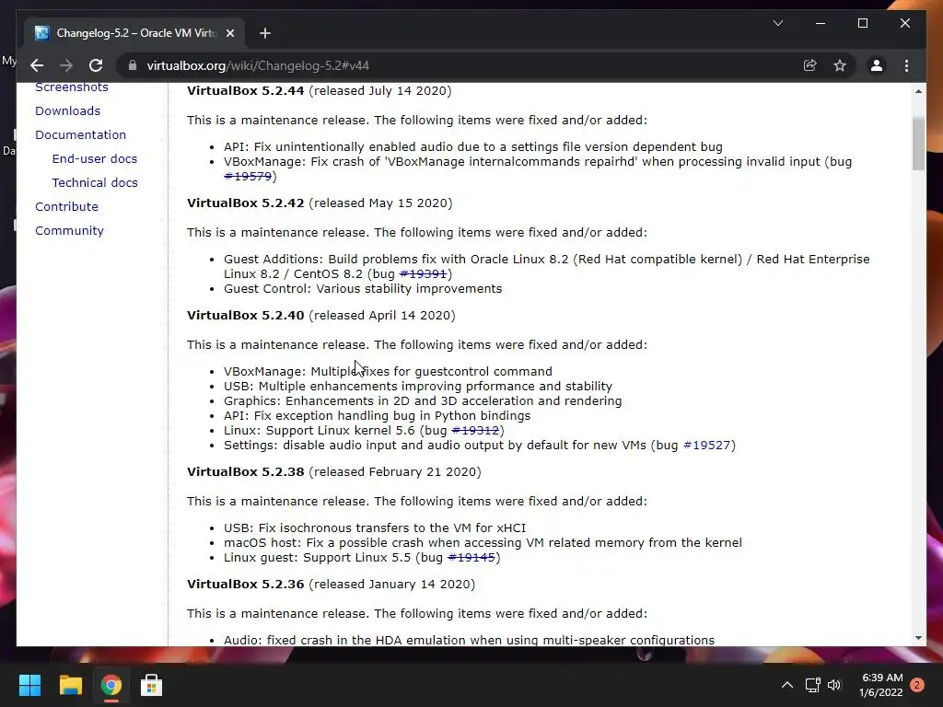This screenshot has width=943, height=707.
Task: Open the volume tray icon
Action: pyautogui.click(x=834, y=685)
